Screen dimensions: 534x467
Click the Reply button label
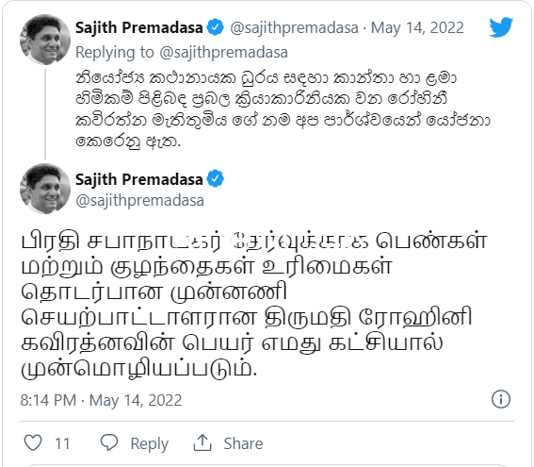150,443
